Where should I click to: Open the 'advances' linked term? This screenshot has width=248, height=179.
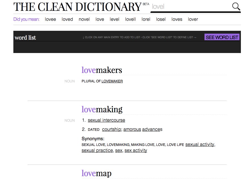(x=152, y=129)
